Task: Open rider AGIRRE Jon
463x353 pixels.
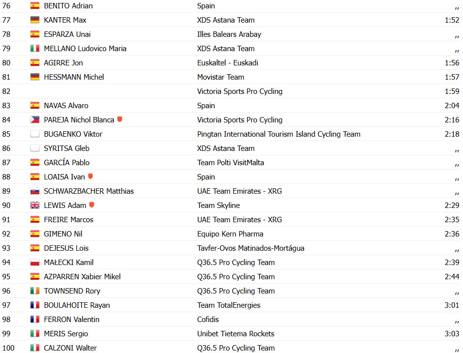Action: pos(63,62)
